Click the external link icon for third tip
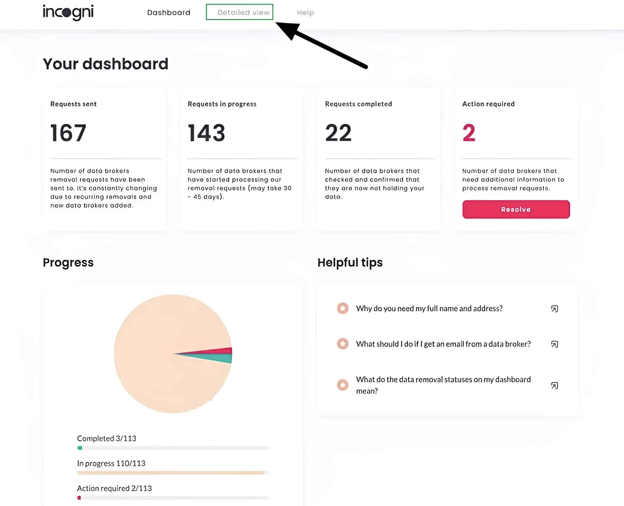624x506 pixels. [554, 384]
